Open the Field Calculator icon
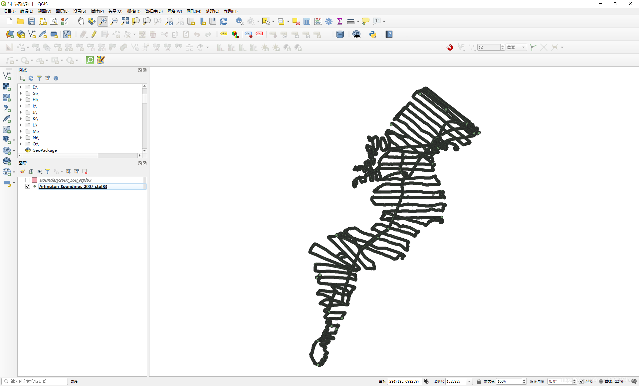Image resolution: width=639 pixels, height=386 pixels. point(318,21)
